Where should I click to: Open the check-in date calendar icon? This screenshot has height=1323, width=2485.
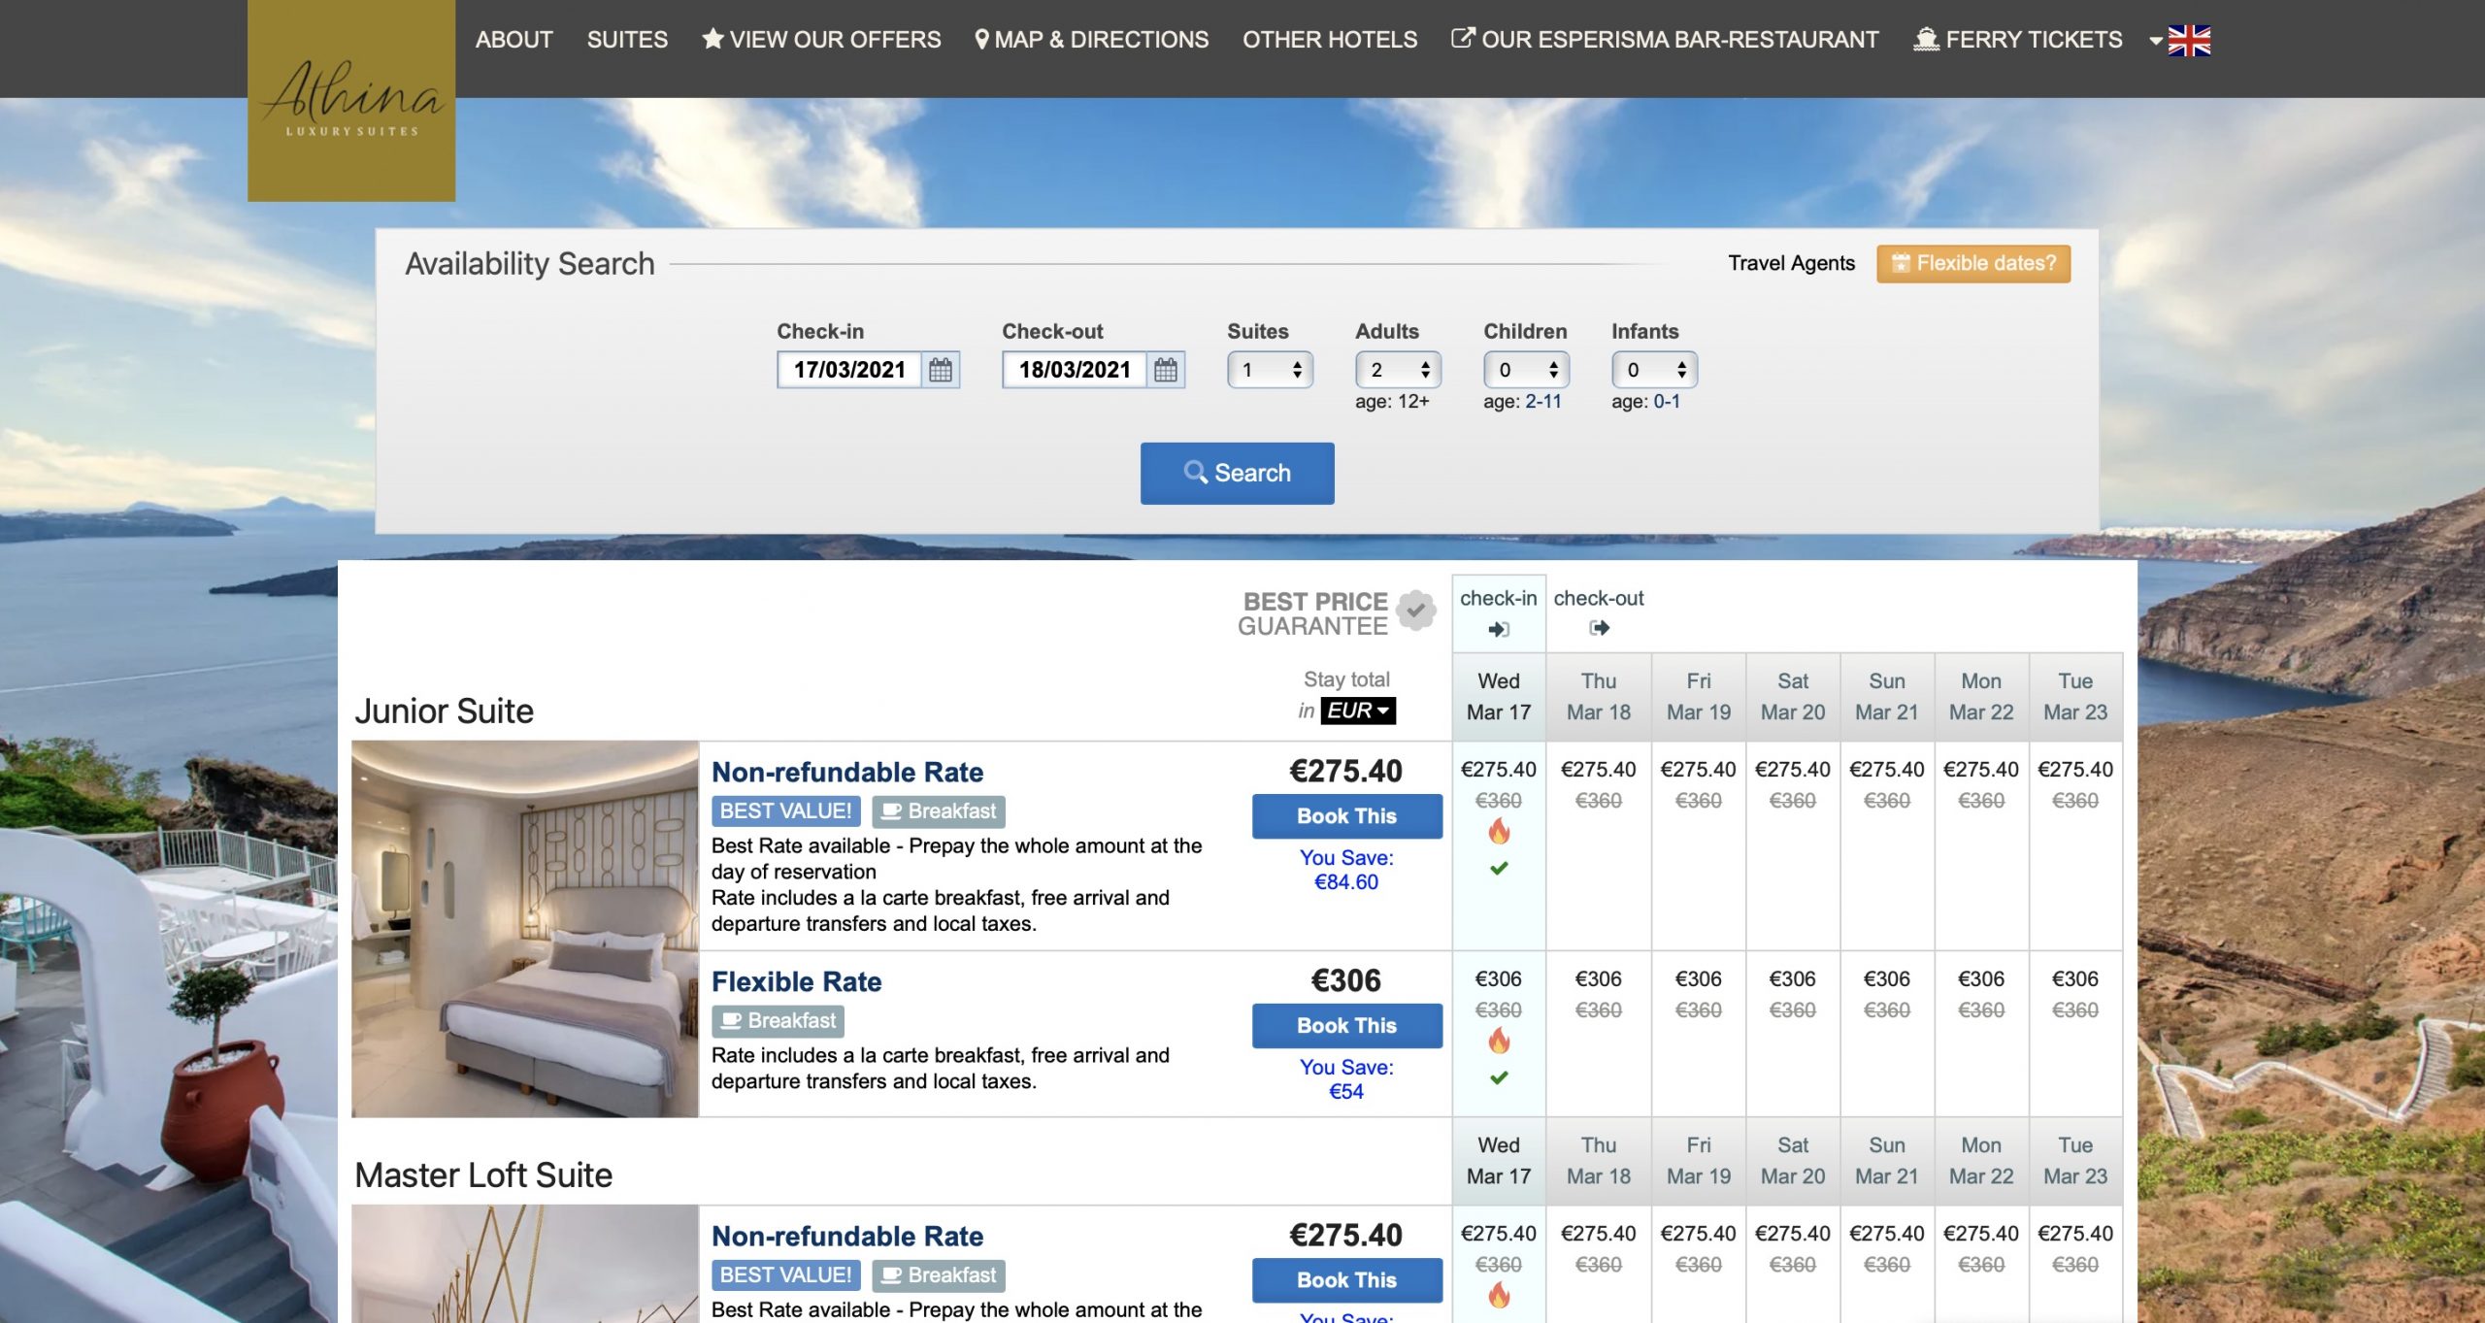pyautogui.click(x=940, y=370)
